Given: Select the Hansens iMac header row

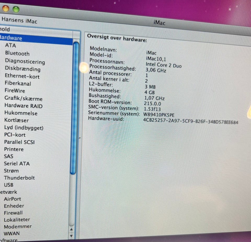Looking at the screenshot, I should coord(19,20).
